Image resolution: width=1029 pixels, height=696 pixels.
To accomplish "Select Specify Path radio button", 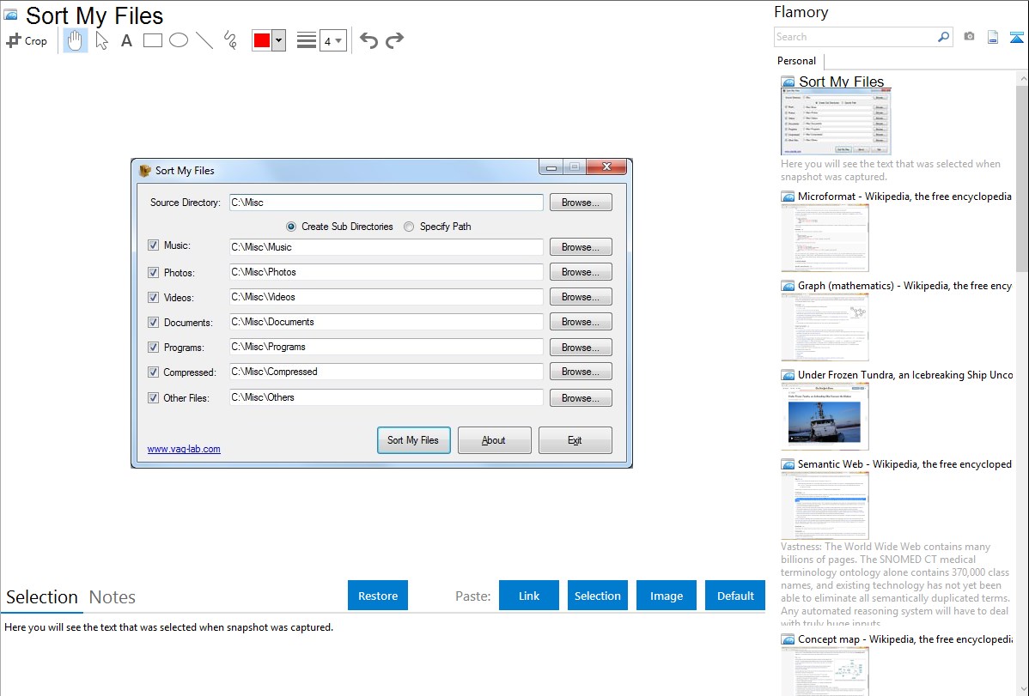I will point(409,227).
